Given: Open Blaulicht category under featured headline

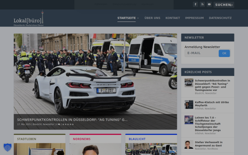Looking at the screenshot, I should click(x=37, y=124).
